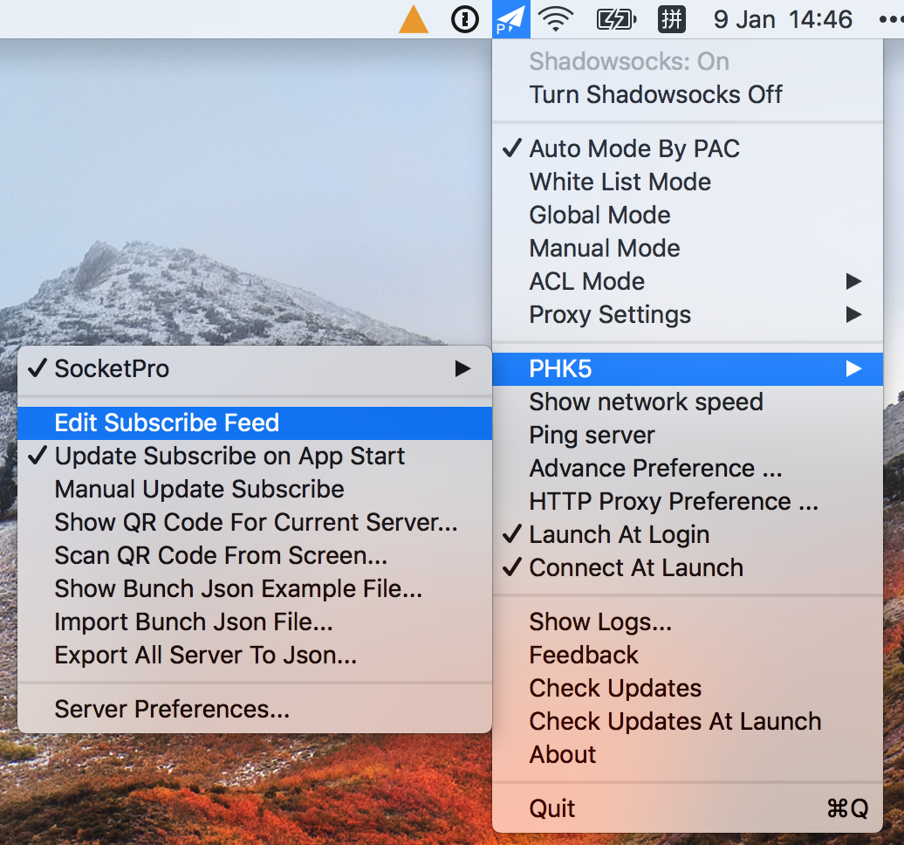The image size is (904, 845).
Task: Open the Wi-Fi status menu
Action: (556, 19)
